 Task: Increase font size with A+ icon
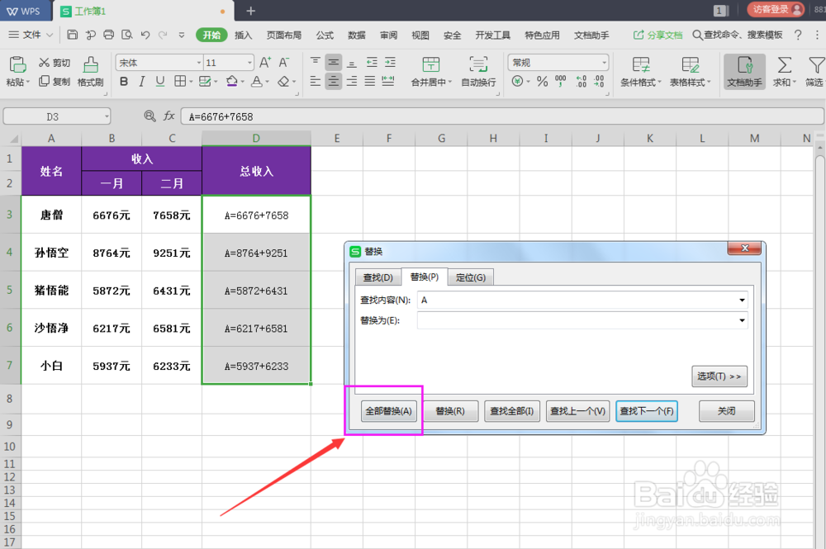point(265,63)
